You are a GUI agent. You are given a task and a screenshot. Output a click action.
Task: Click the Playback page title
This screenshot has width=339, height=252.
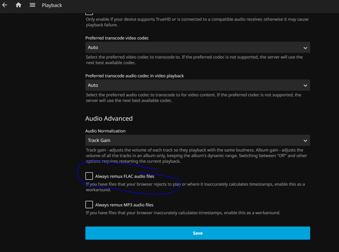point(52,5)
